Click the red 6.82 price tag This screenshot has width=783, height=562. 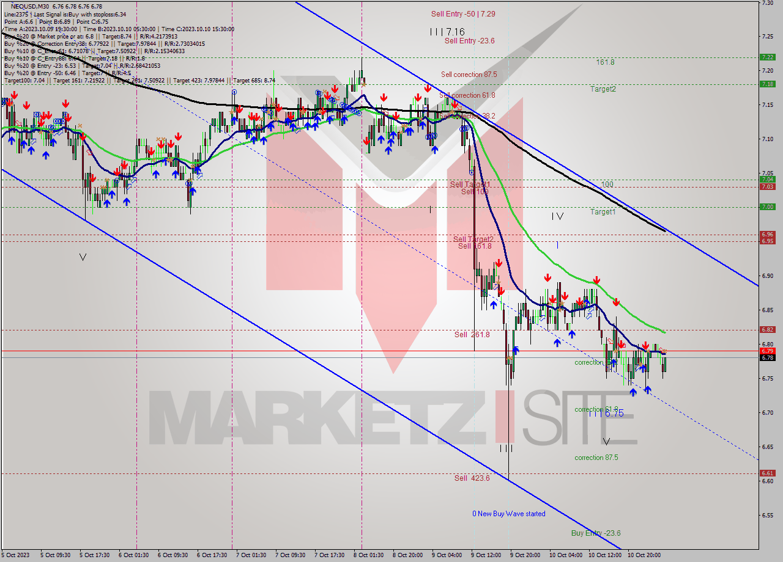point(767,330)
